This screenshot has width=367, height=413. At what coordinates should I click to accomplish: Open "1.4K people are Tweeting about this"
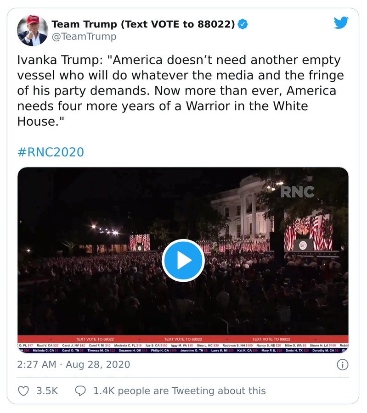(x=179, y=391)
